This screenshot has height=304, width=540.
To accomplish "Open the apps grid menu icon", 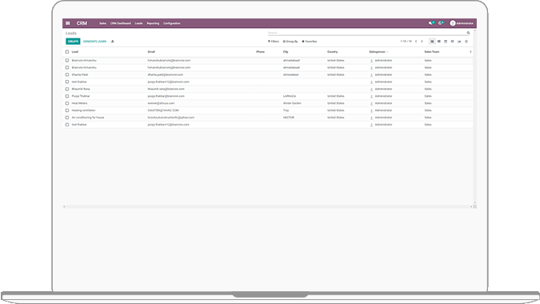I will tap(68, 23).
